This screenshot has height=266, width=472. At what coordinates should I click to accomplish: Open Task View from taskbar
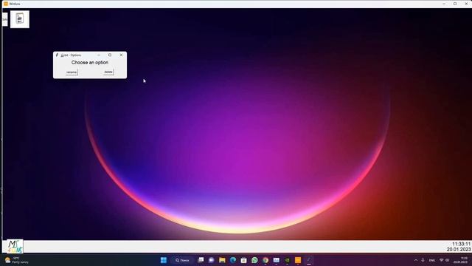[x=201, y=260]
